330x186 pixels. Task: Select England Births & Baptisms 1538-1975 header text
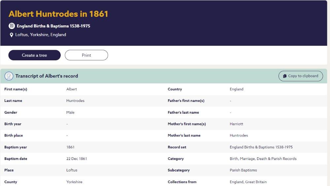[x=53, y=26]
